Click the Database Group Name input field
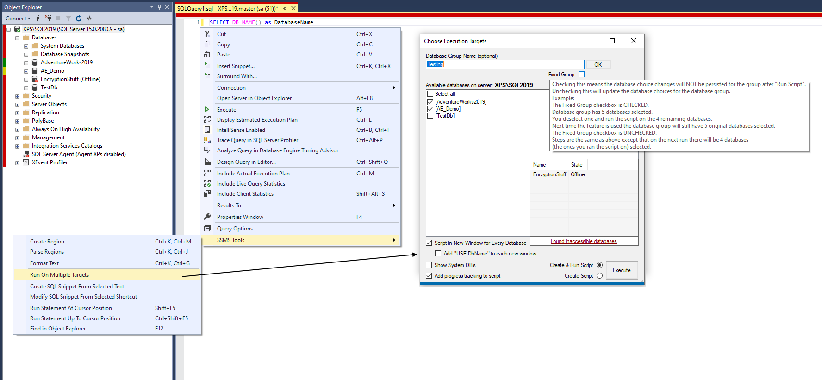Viewport: 822px width, 380px height. click(505, 64)
